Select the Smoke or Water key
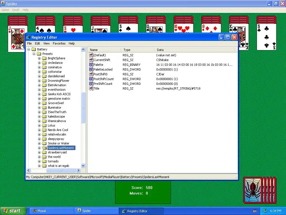Image resolution: width=286 pixels, height=215 pixels. point(58,143)
